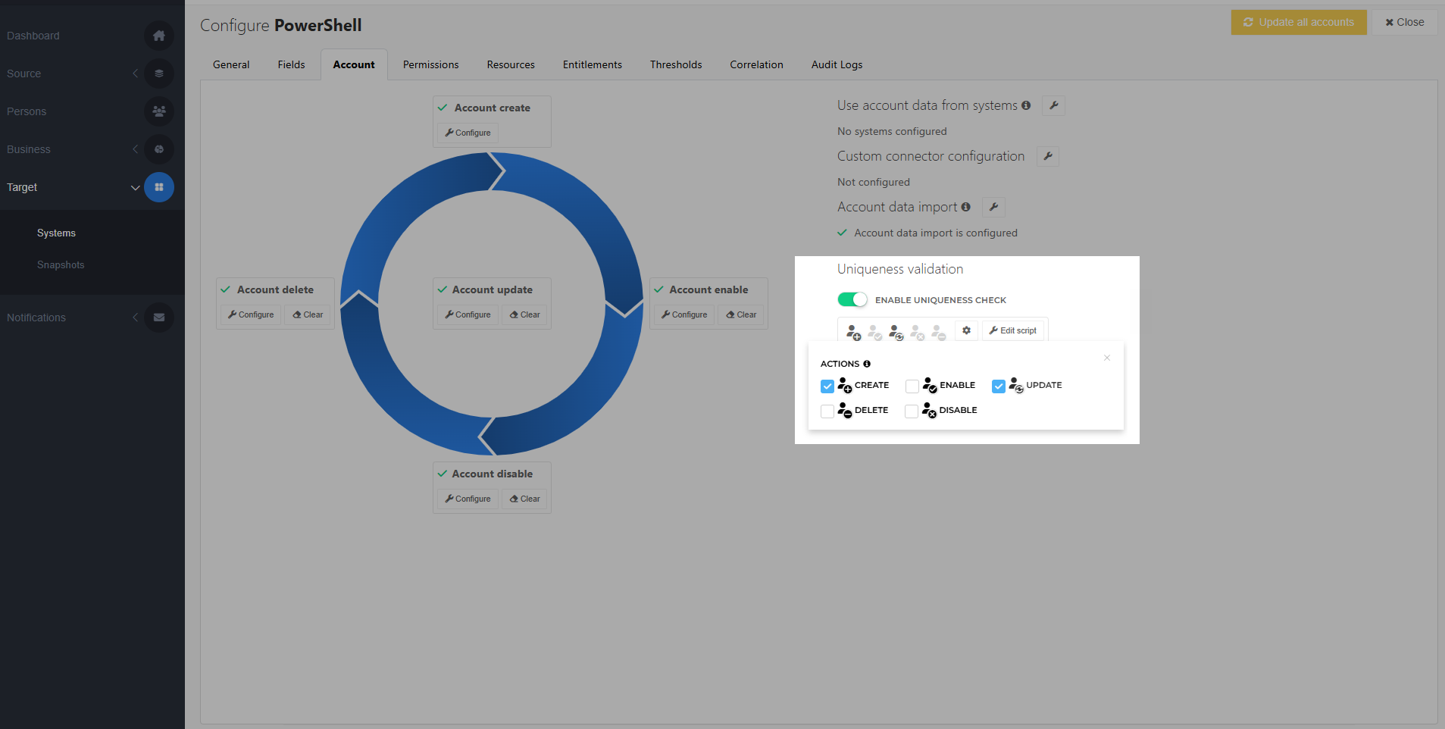
Task: Click info icon beside Account data import
Action: (x=966, y=207)
